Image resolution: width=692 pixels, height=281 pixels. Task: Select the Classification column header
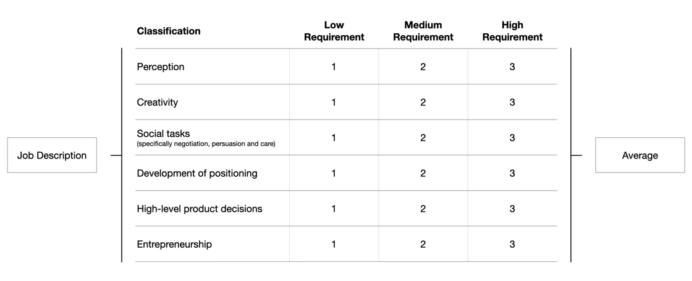[x=169, y=31]
